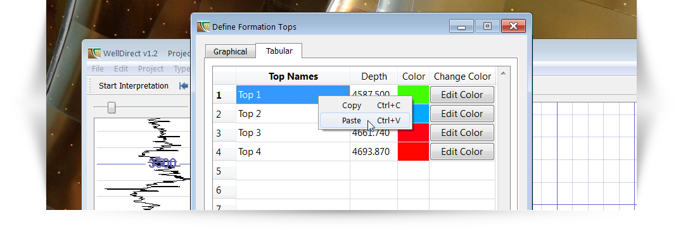Click the Change Color column header
Screen dimensions: 683x234
462,77
